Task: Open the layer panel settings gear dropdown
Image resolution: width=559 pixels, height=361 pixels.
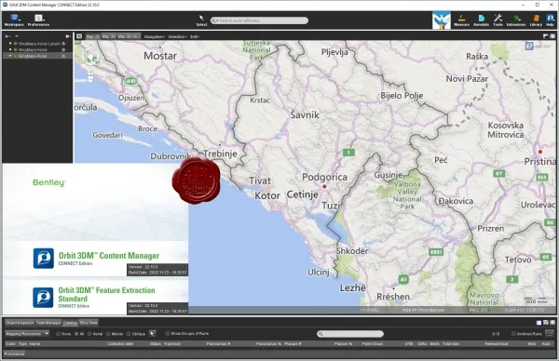Action: tap(68, 36)
